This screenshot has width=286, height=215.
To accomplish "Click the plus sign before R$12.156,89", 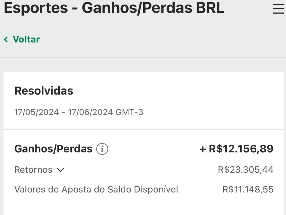I will [x=202, y=149].
